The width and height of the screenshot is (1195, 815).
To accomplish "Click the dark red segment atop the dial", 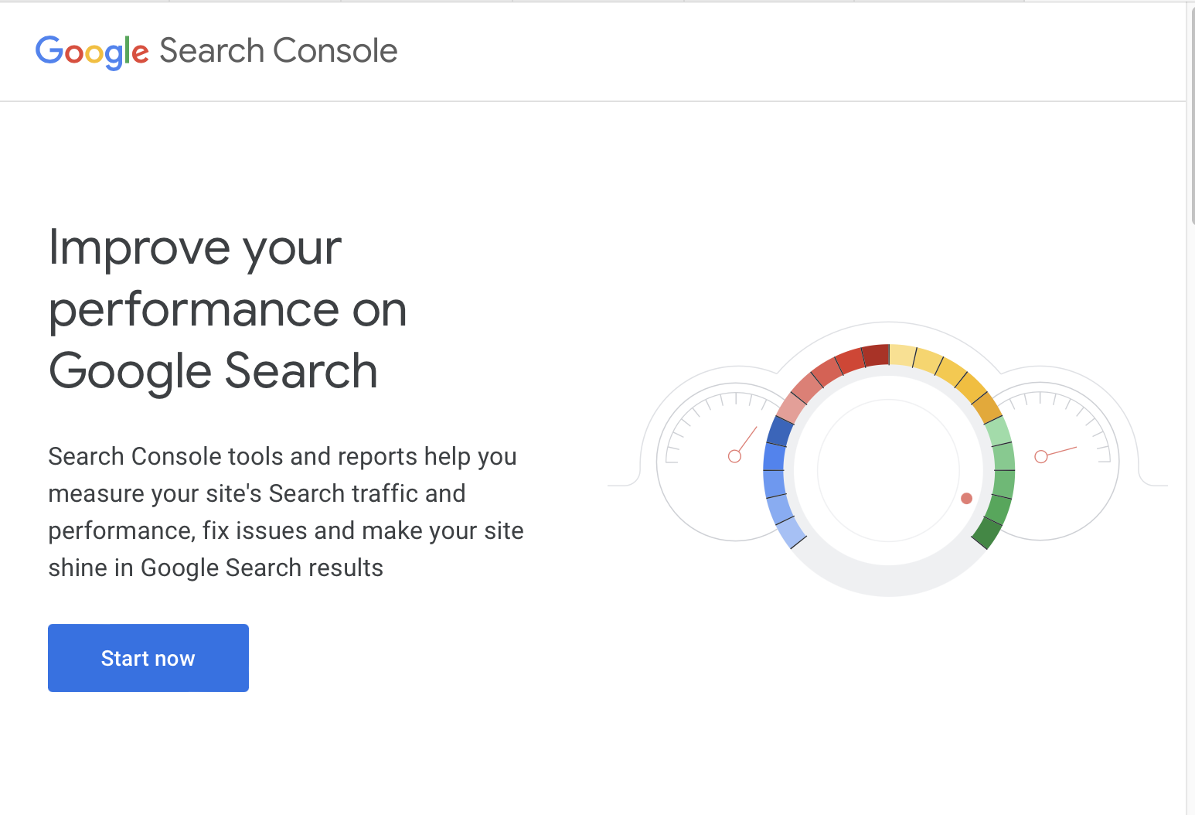I will 876,356.
